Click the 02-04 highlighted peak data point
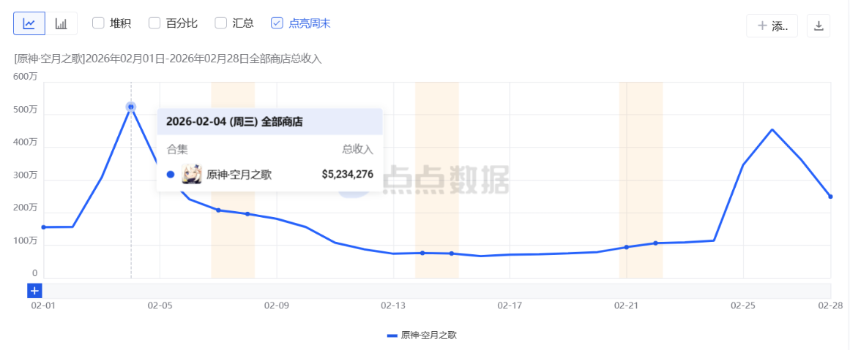The height and width of the screenshot is (350, 850). (x=130, y=107)
